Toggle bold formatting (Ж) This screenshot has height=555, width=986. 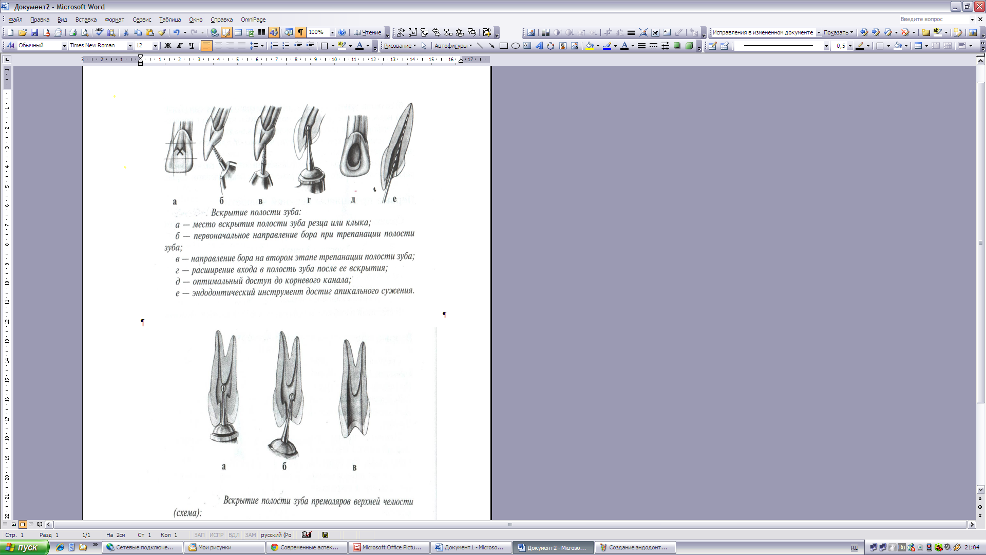pos(167,46)
